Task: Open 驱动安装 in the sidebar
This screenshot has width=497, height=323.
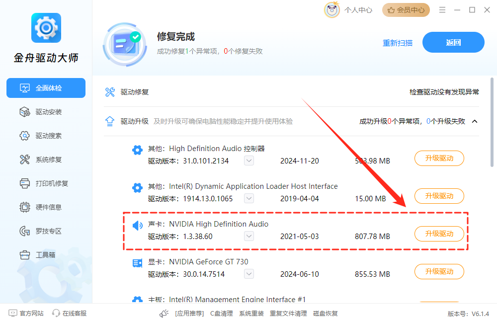Action: [48, 112]
